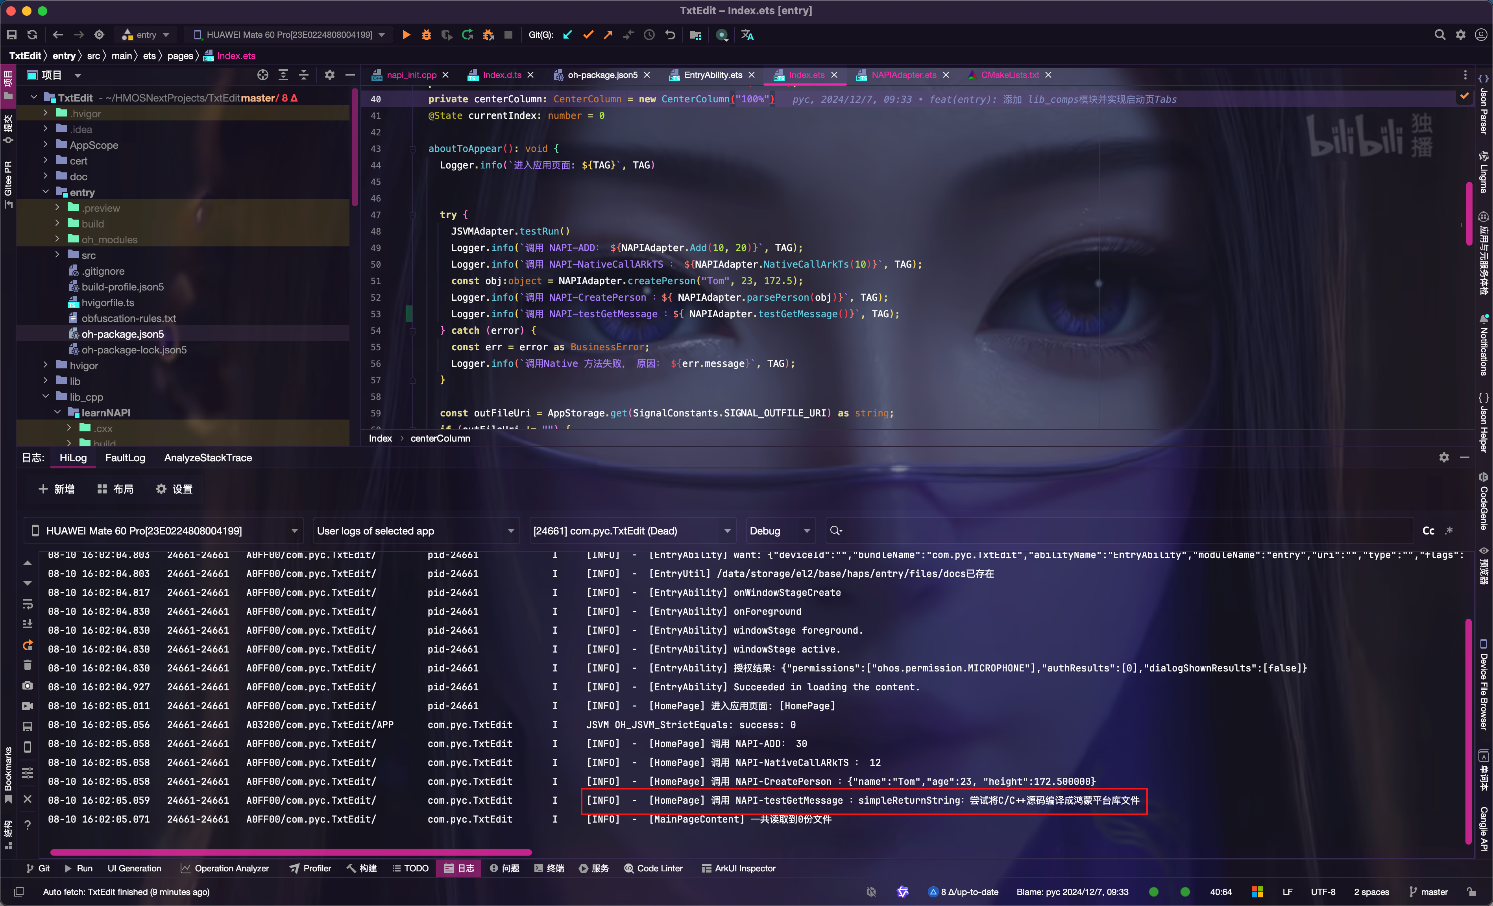Expand the hvigor folder
Screen dimensions: 1493x906
click(x=45, y=365)
